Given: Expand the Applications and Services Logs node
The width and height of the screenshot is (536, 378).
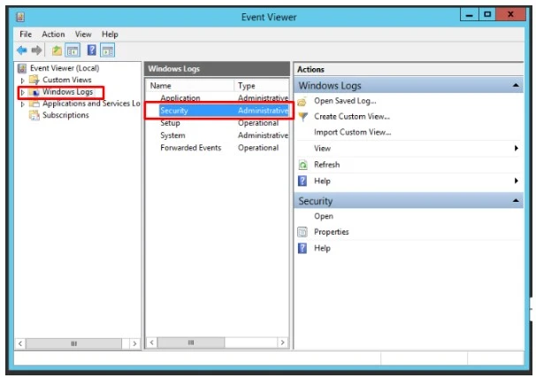Looking at the screenshot, I should [23, 104].
